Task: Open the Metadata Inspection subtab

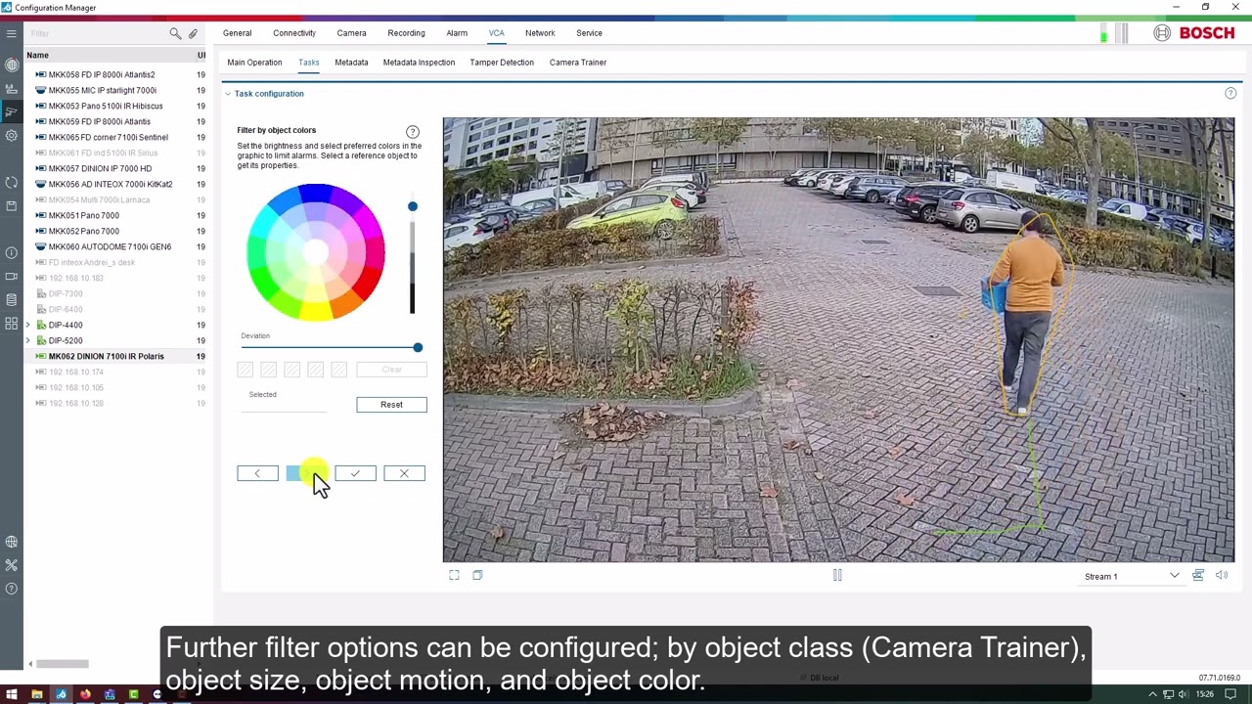Action: 419,63
